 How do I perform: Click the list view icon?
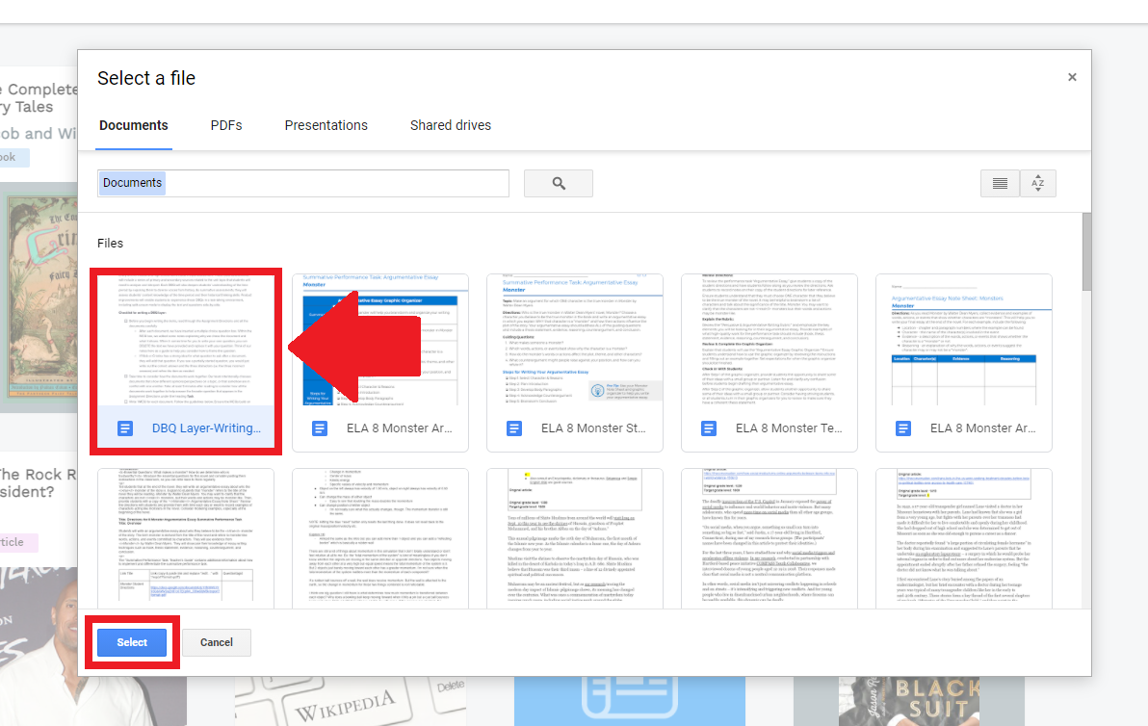1000,183
